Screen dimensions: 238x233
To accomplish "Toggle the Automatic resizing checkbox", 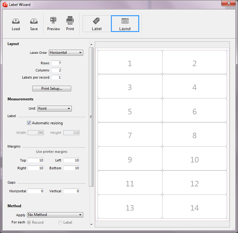I will tap(29, 123).
